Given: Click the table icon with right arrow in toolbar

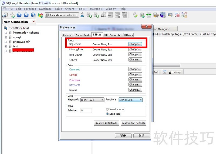Looking at the screenshot, I should tap(110, 15).
